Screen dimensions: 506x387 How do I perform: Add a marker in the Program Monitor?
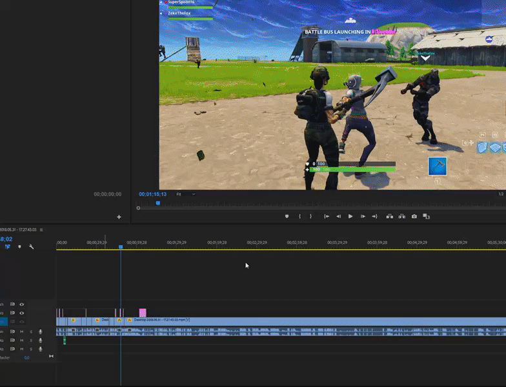pyautogui.click(x=287, y=217)
